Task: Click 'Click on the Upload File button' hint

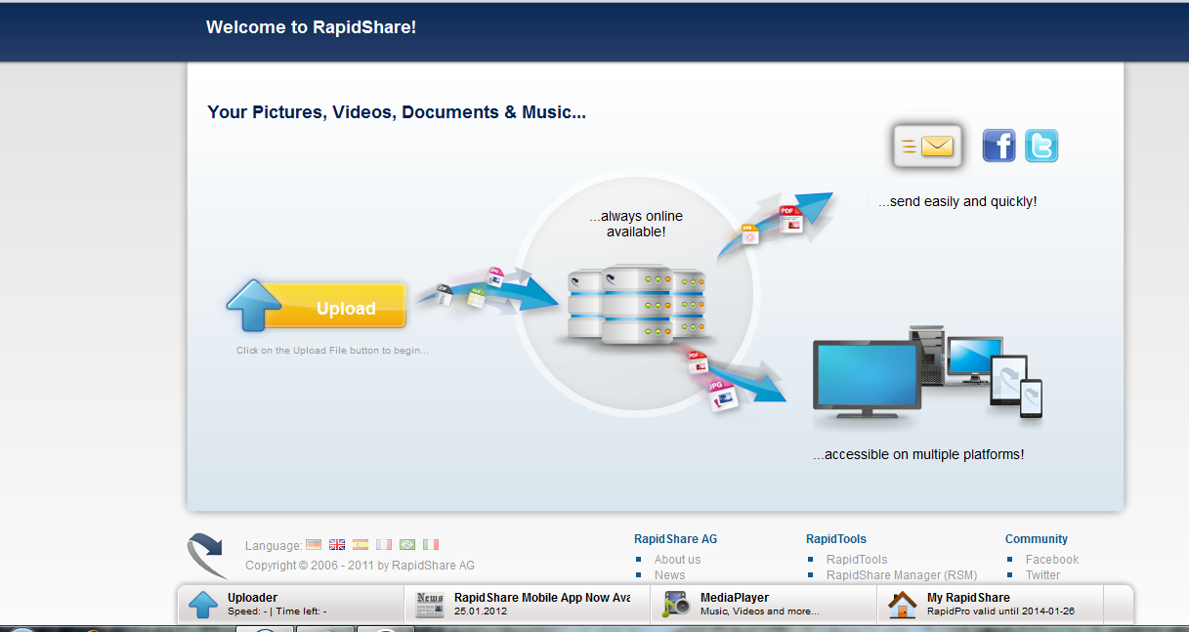Action: click(x=332, y=351)
